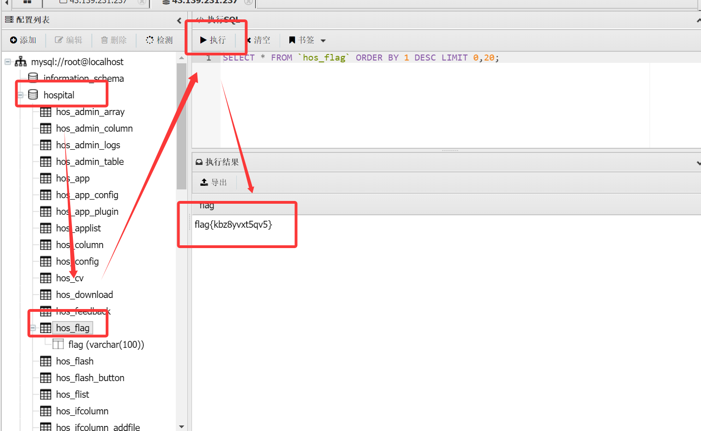Click the tree scrollbar down arrow
This screenshot has height=431, width=701.
(181, 427)
